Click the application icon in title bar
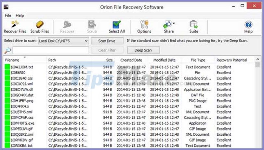 pos(6,7)
